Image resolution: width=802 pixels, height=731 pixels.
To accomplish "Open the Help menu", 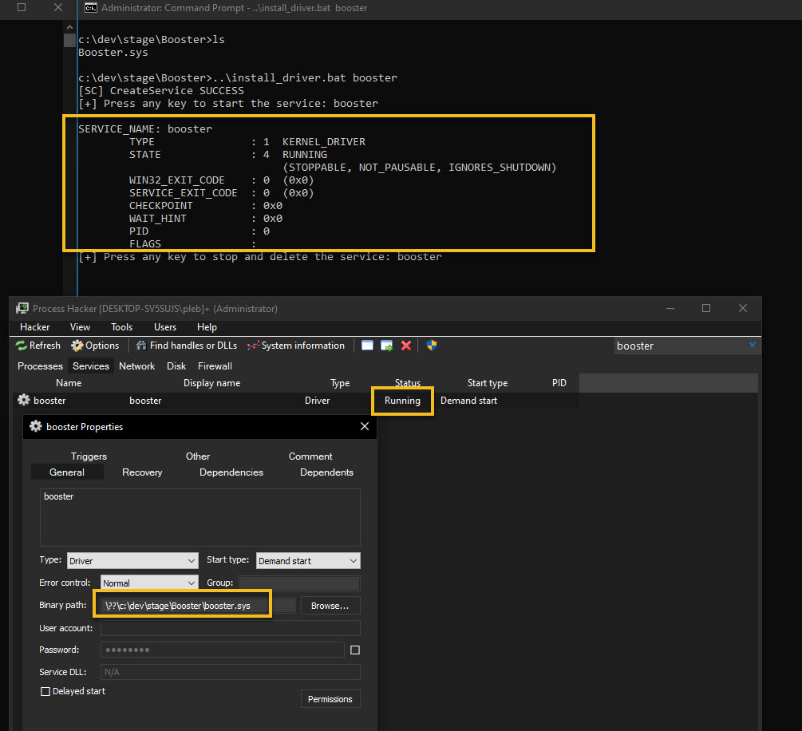I will 207,327.
